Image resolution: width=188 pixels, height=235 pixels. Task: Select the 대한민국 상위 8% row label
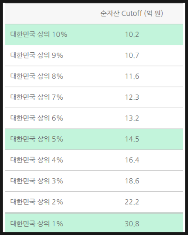pyautogui.click(x=37, y=76)
